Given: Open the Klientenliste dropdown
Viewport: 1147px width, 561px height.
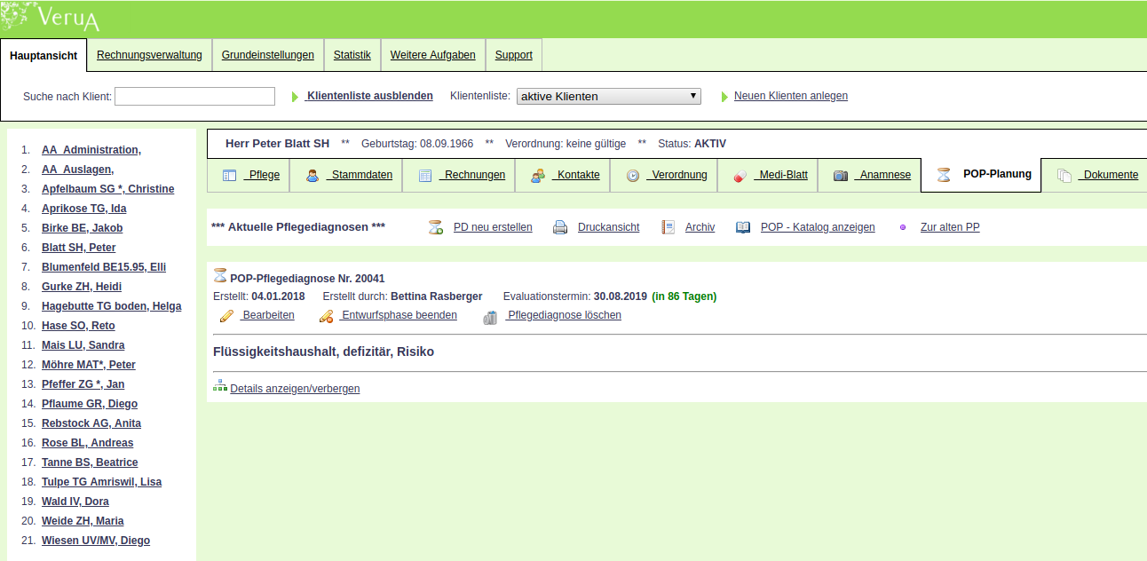Looking at the screenshot, I should [x=608, y=96].
